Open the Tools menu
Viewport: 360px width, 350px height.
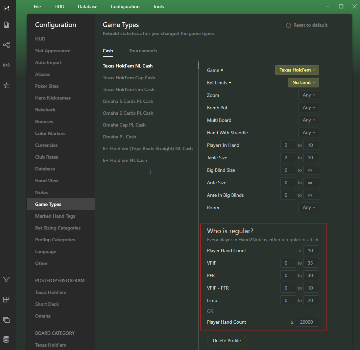159,6
